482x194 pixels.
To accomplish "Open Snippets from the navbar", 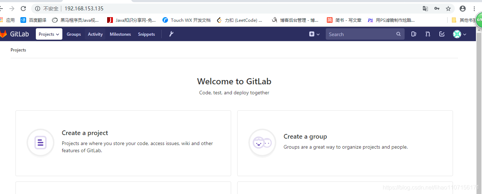I will tap(147, 34).
